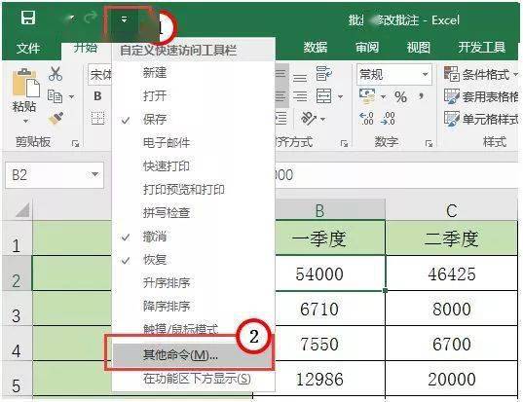Expand Merge and Center options arrow
The width and height of the screenshot is (523, 402).
340,96
